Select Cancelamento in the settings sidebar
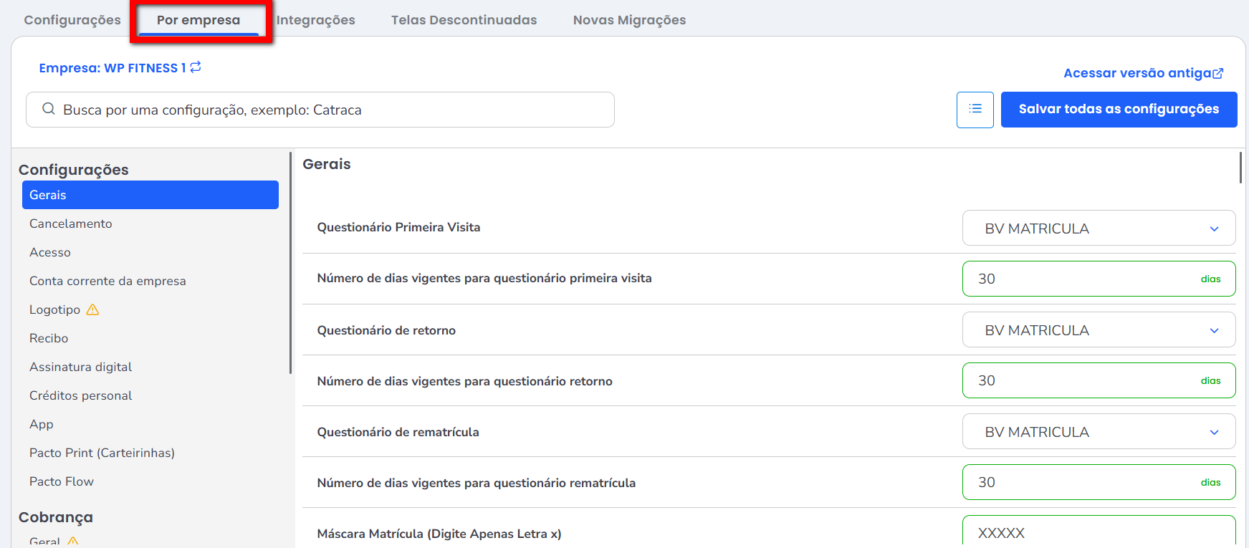 coord(71,223)
